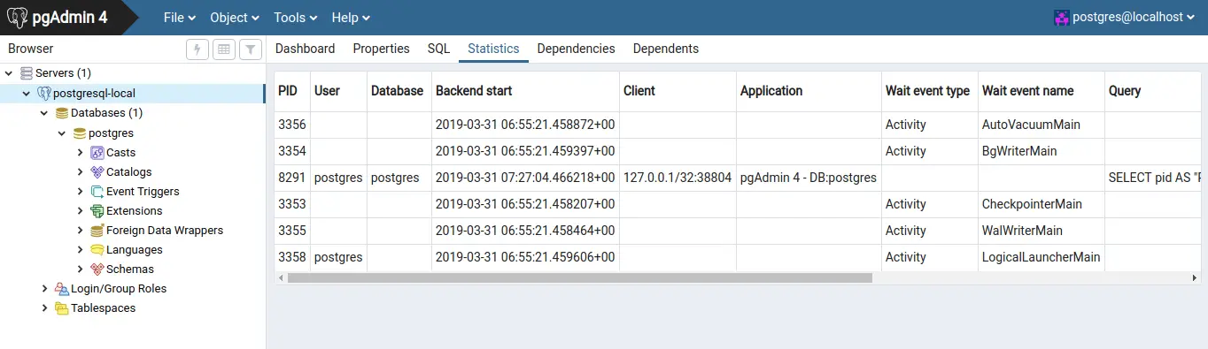The width and height of the screenshot is (1208, 349).
Task: Collapse the postgresql-local server node
Action: (x=27, y=93)
